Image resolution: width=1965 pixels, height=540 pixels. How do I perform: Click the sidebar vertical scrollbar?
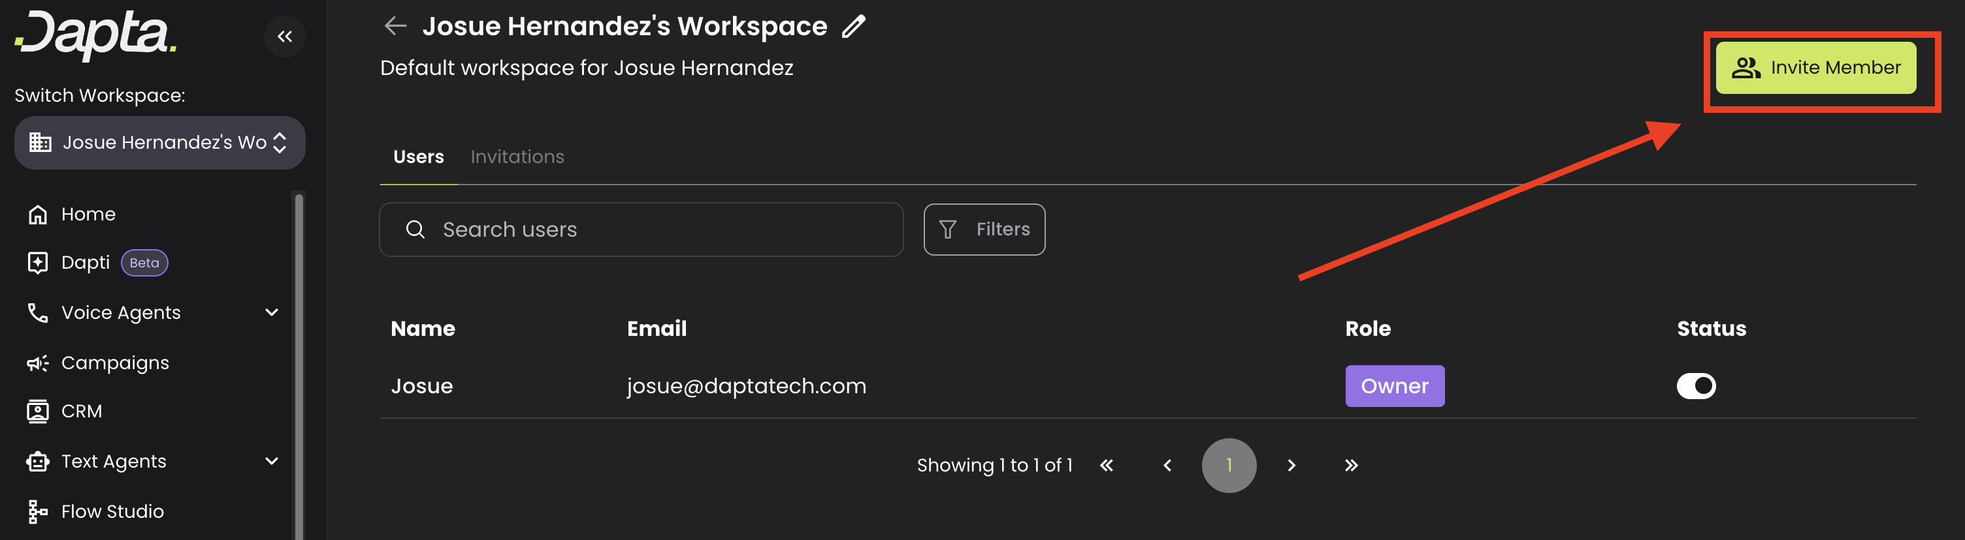point(299,366)
